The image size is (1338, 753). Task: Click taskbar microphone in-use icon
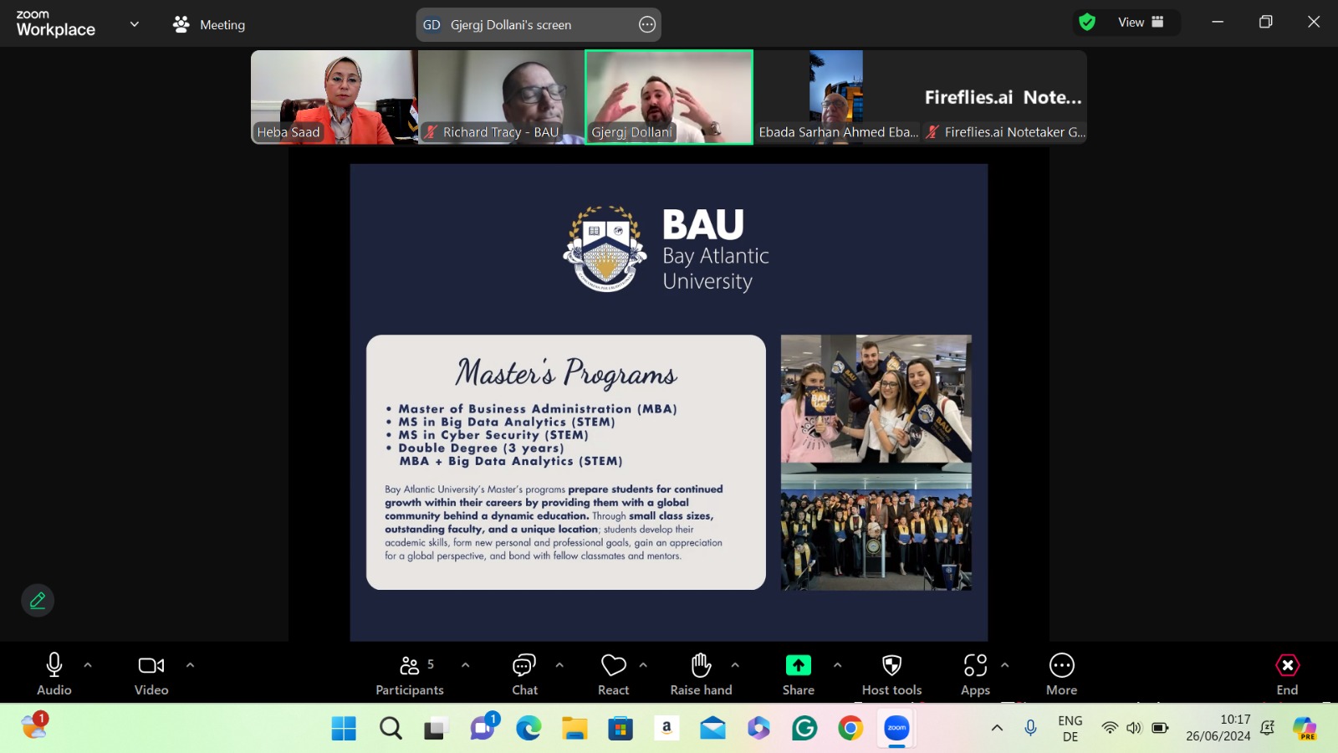[1030, 728]
